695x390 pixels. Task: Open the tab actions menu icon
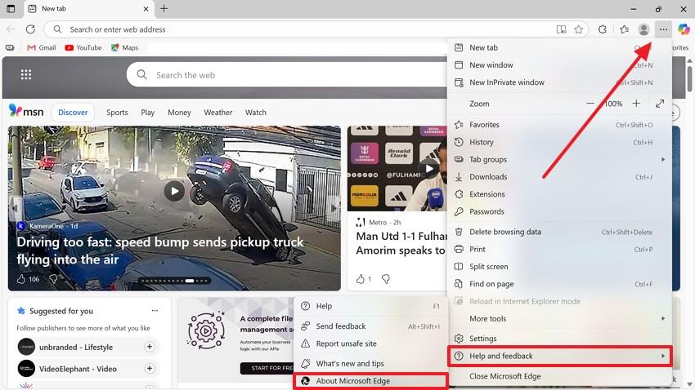click(11, 8)
